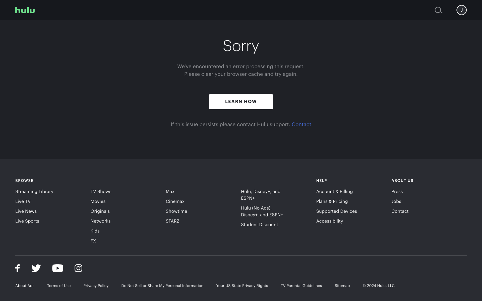Open Hulu's Twitter bird icon

coord(36,268)
